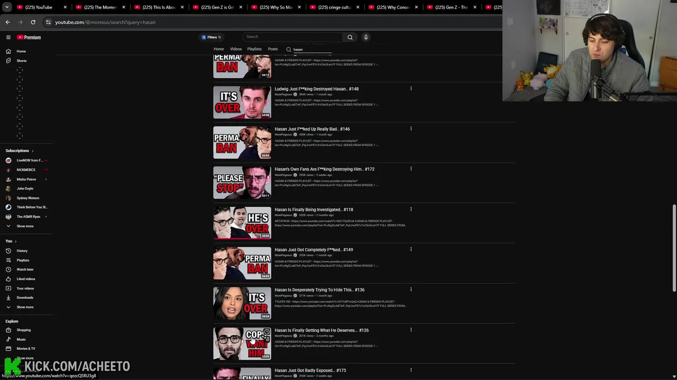Focus the YouTube Search input box
The width and height of the screenshot is (677, 380).
tap(292, 37)
